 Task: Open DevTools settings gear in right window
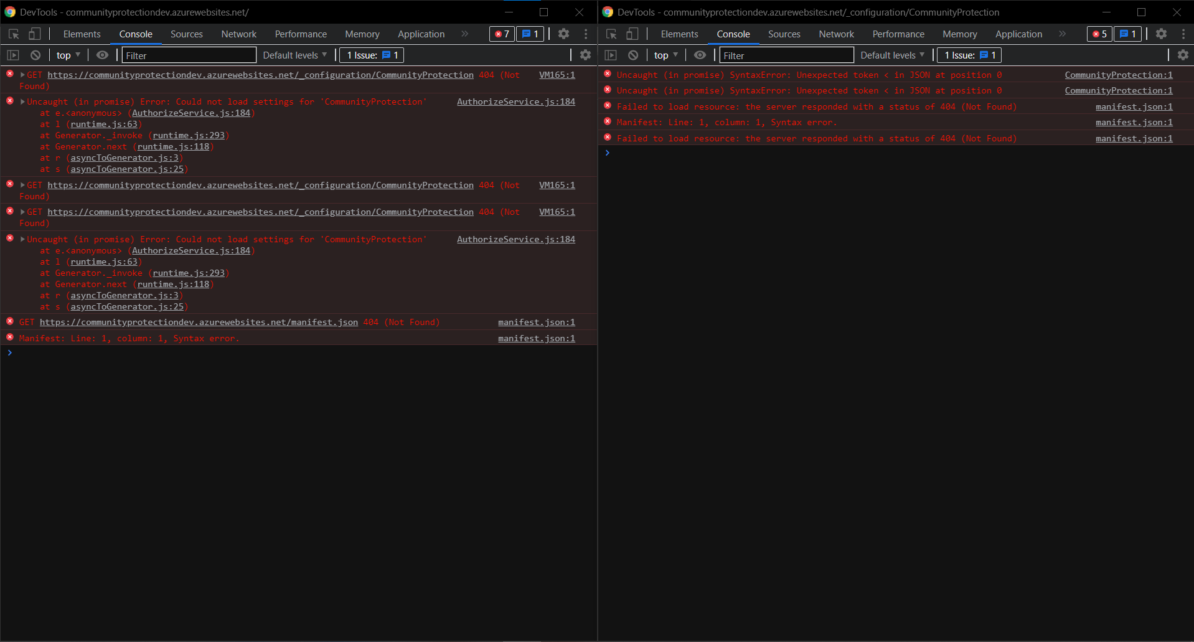[1161, 34]
